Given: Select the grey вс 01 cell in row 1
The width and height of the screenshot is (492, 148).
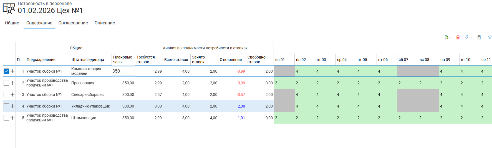Looking at the screenshot, I should click(284, 71).
